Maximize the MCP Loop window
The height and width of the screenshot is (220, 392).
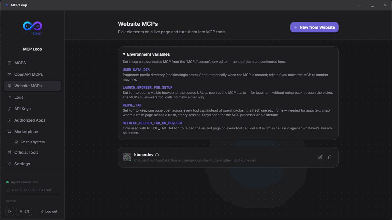(372, 5)
